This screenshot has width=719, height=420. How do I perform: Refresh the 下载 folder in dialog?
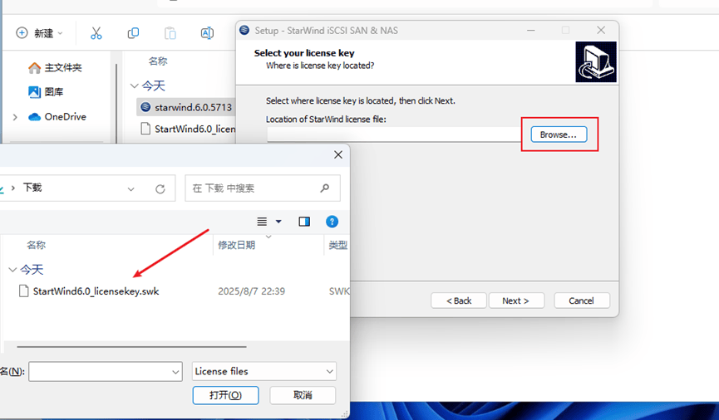(x=160, y=188)
